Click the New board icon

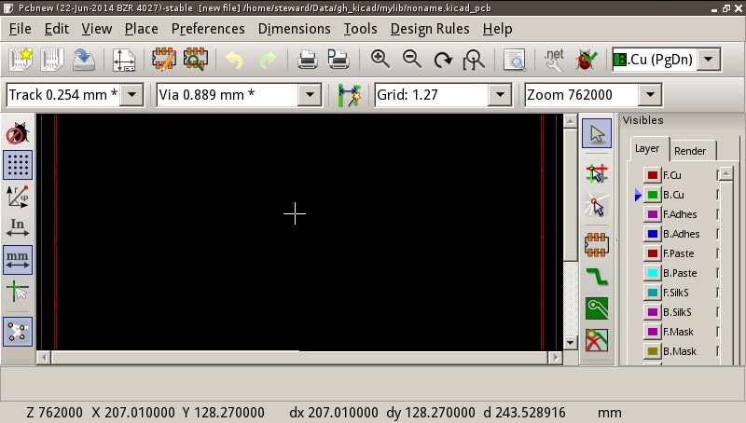coord(21,60)
